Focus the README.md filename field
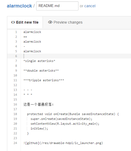131x151 pixels. tap(57, 6)
